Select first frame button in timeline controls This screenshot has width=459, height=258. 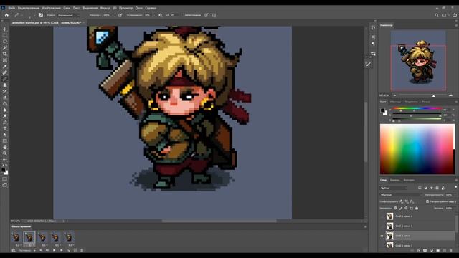click(40, 250)
